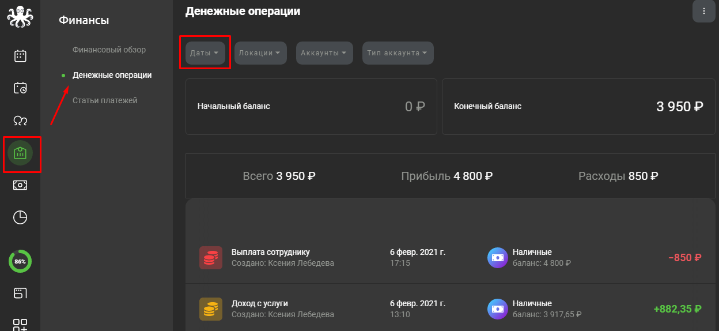719x331 pixels.
Task: Select the green Finances sidebar icon
Action: click(x=20, y=153)
